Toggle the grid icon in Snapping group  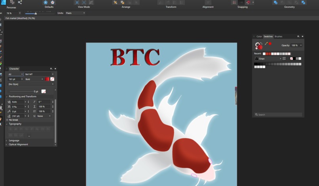[x=234, y=2]
